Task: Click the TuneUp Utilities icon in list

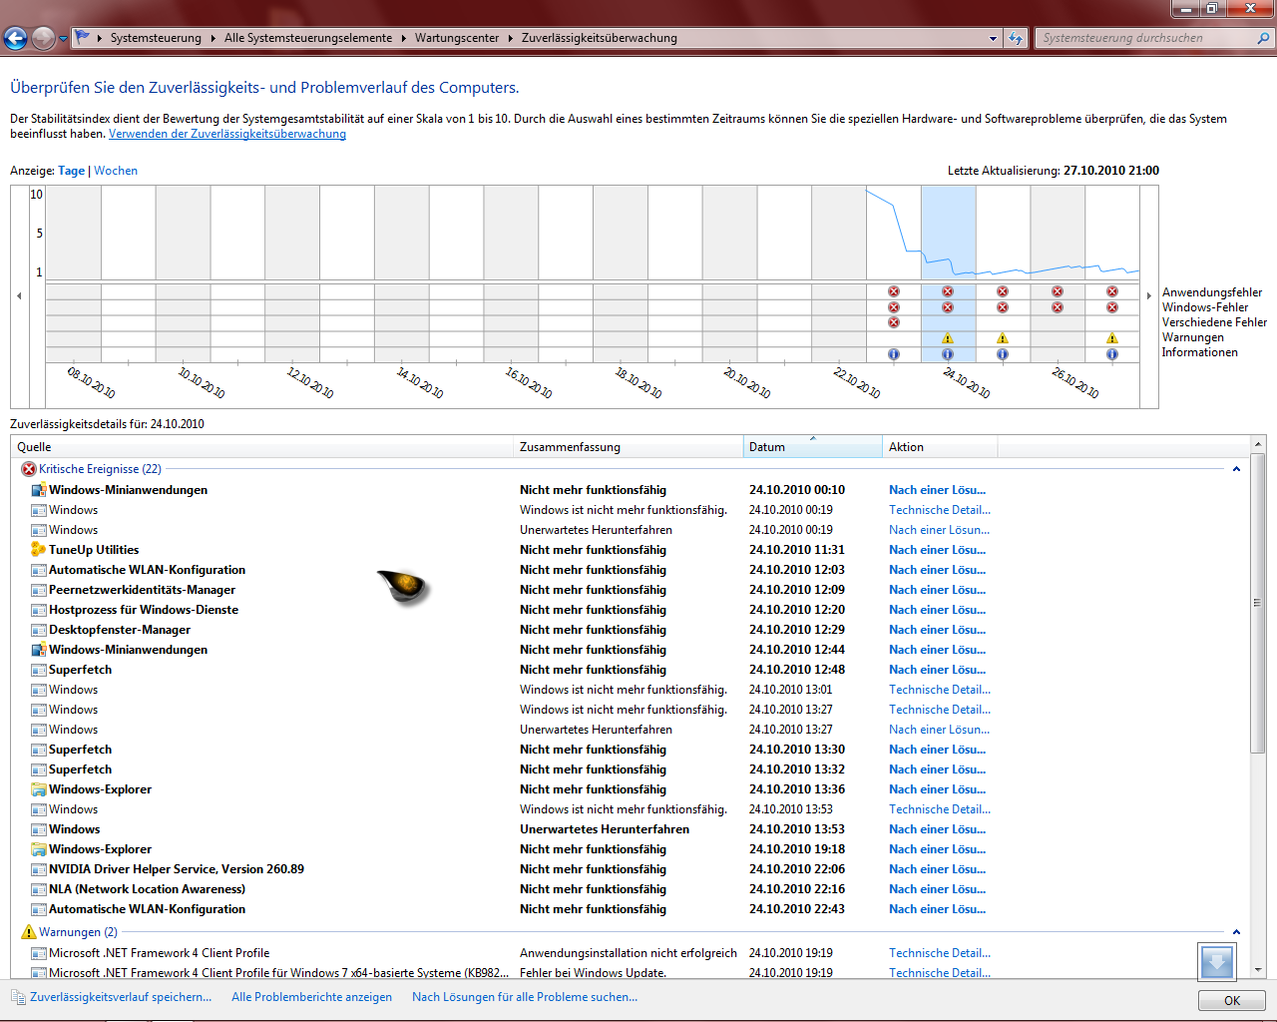Action: [x=39, y=550]
